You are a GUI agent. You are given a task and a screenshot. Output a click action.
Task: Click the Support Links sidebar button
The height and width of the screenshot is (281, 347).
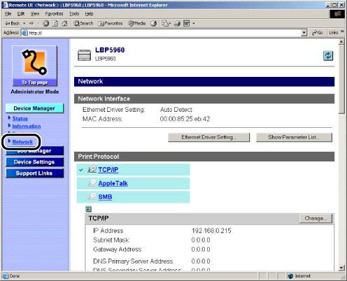click(34, 173)
